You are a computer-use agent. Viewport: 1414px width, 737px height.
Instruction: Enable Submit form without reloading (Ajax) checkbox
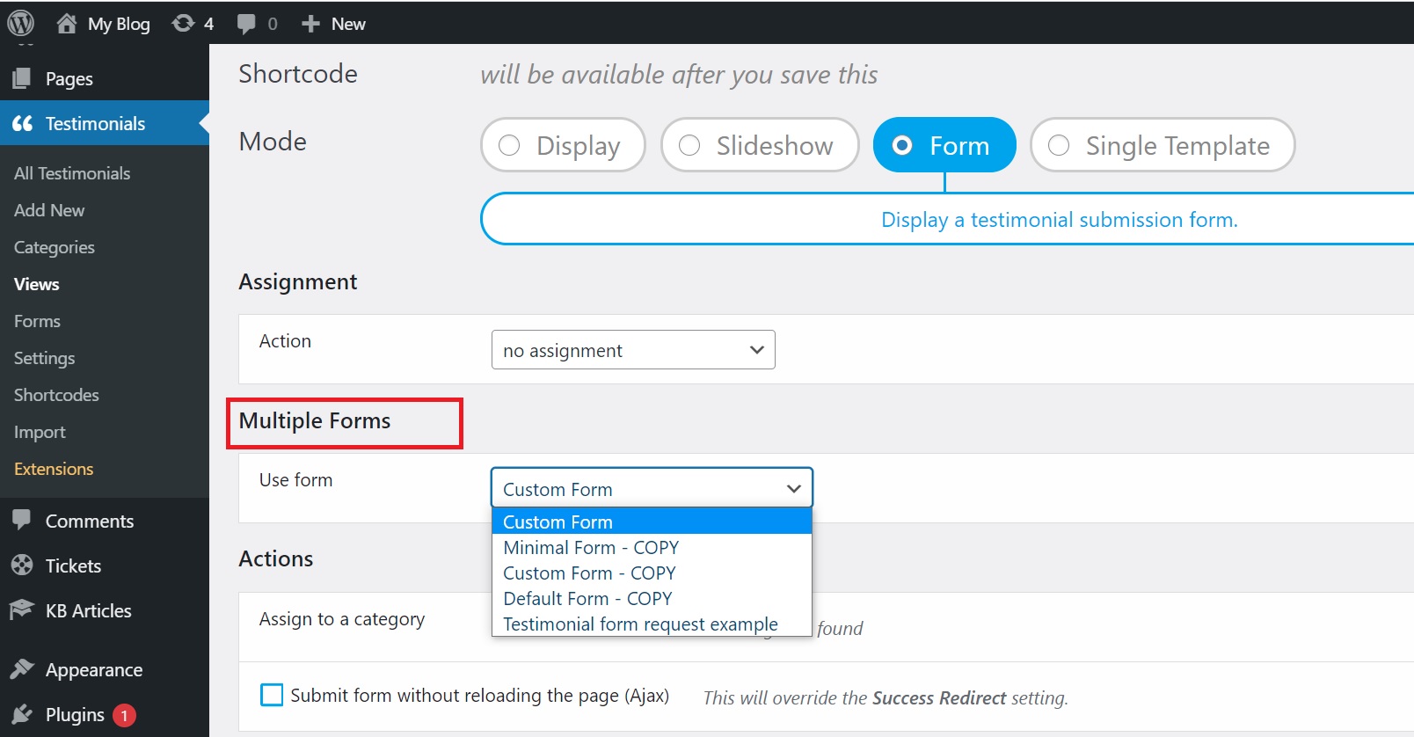[x=272, y=695]
